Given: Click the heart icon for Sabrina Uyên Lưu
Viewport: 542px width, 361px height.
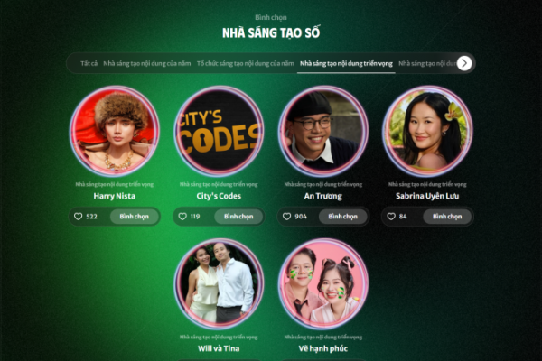Looking at the screenshot, I should pos(391,217).
